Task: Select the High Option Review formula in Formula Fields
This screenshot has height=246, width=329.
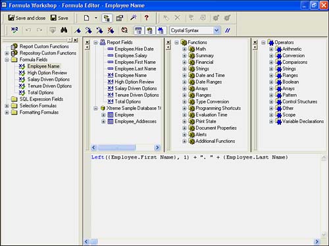Action: coord(47,73)
